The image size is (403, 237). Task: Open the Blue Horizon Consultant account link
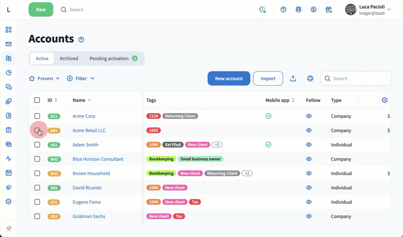[x=98, y=159]
